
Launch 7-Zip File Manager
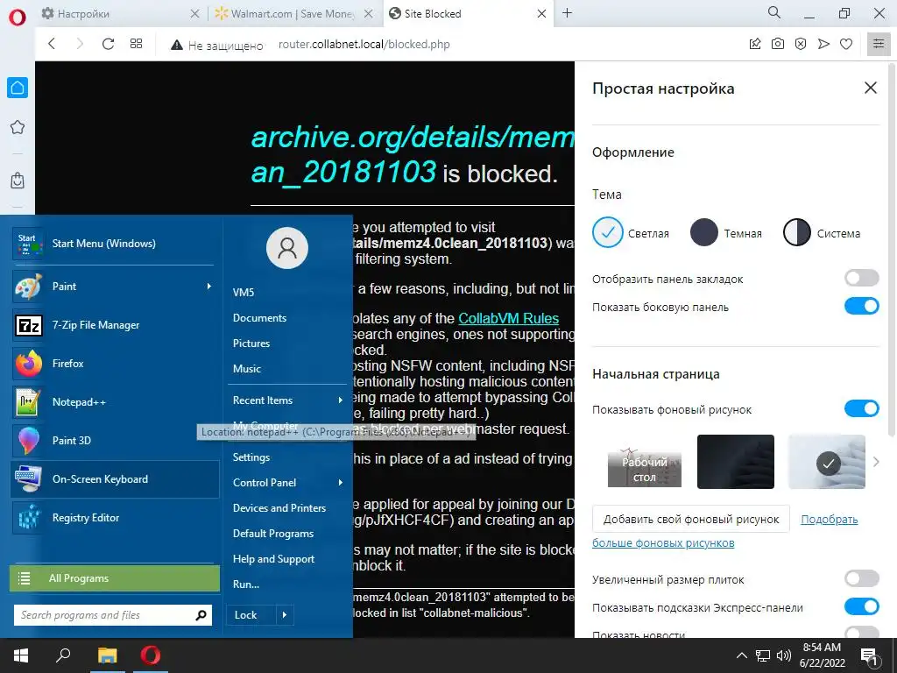[x=115, y=325]
